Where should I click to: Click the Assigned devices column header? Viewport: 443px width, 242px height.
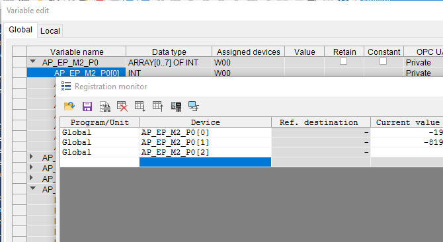(249, 52)
